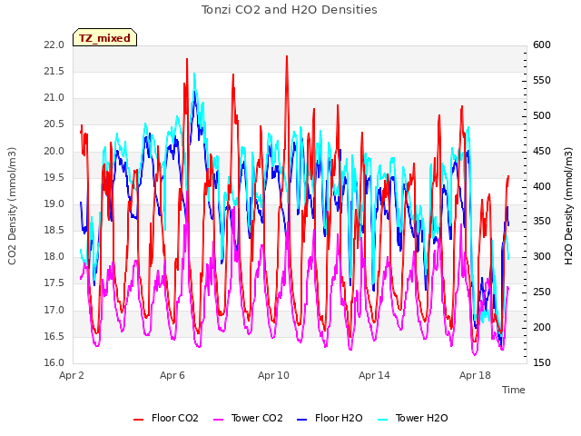Viewport: 581px width, 436px height.
Task: Click the 21.5 left axis value
Action: coord(54,72)
